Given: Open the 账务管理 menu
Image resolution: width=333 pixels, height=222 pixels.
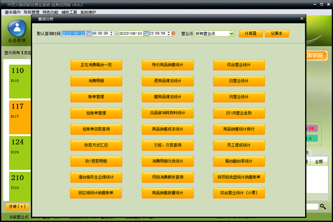Looking at the screenshot, I should click(x=32, y=12).
